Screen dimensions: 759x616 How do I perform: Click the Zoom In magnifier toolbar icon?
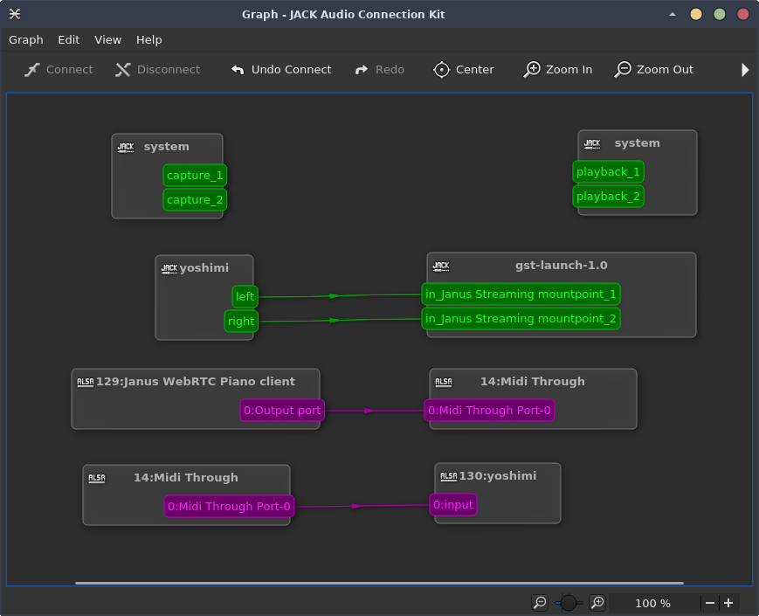click(532, 70)
